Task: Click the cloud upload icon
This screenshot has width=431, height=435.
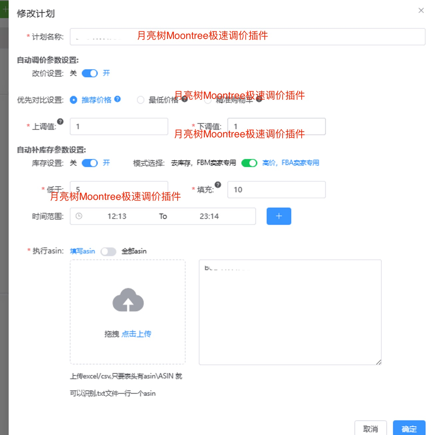Action: click(x=128, y=300)
